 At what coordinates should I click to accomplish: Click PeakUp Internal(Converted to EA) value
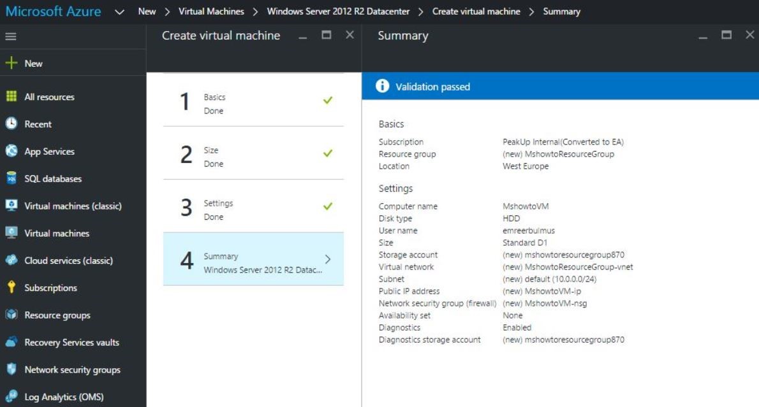point(563,141)
